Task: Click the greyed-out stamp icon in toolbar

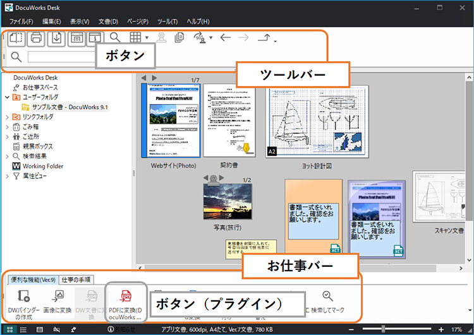Action: (x=161, y=37)
